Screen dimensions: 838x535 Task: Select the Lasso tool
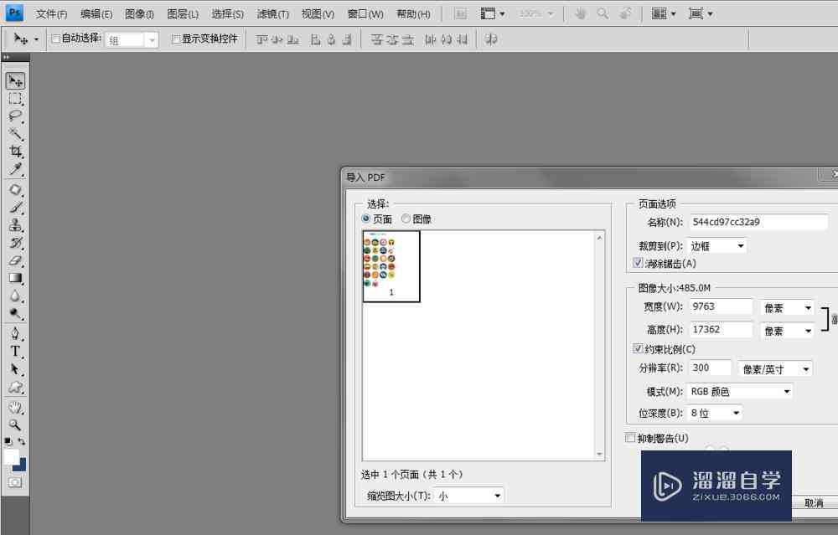coord(15,116)
